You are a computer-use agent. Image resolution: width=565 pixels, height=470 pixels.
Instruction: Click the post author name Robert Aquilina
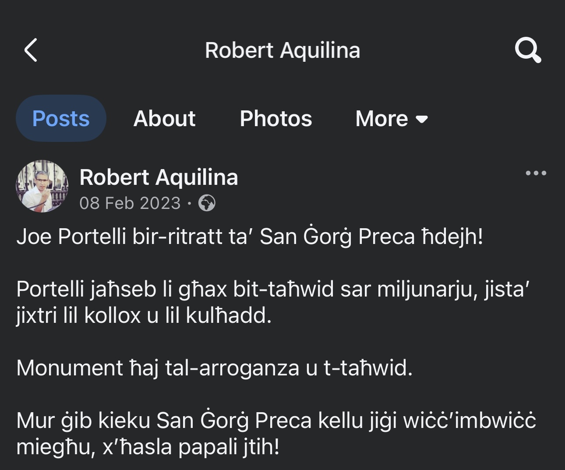click(x=159, y=177)
